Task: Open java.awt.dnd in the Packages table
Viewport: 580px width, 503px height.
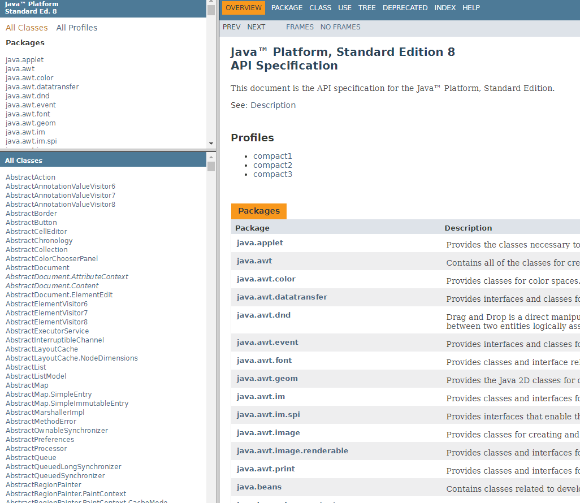Action: pos(263,315)
